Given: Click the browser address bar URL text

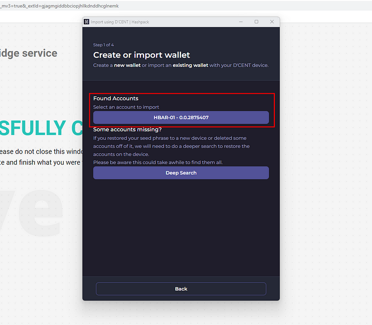Looking at the screenshot, I should (x=60, y=6).
